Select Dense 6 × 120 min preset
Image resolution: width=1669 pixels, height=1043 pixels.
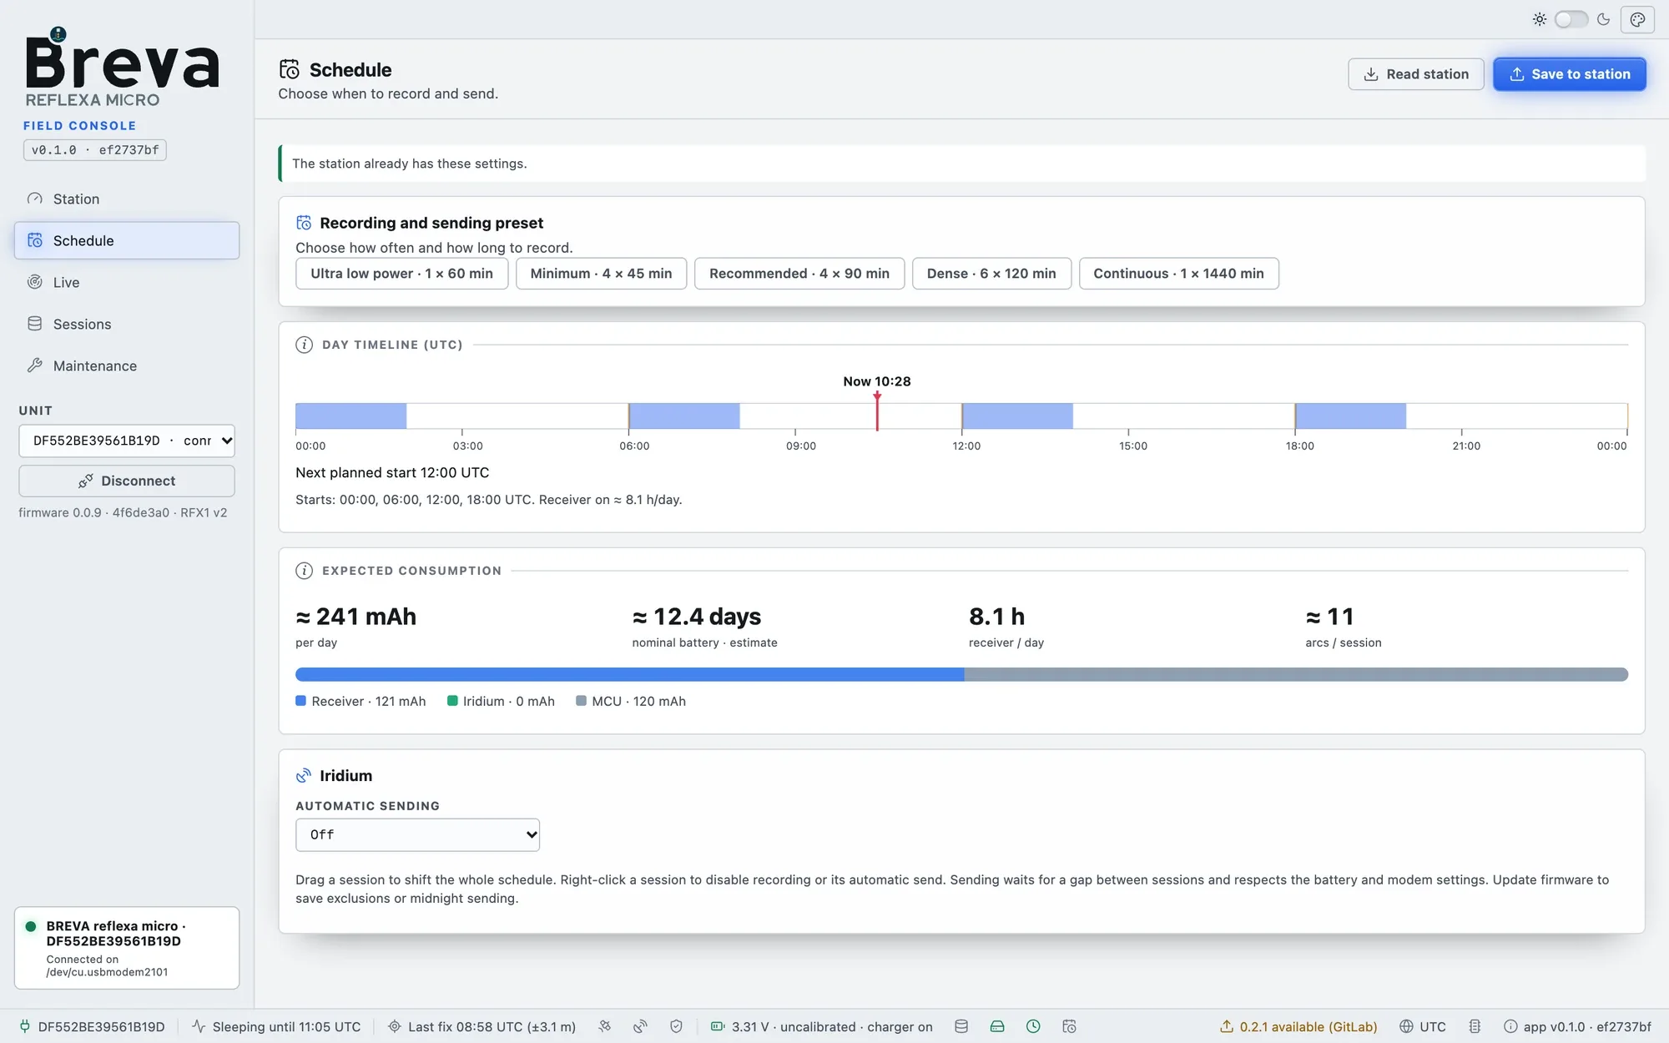tap(991, 274)
